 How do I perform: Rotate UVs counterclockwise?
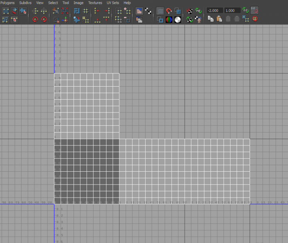pyautogui.click(x=35, y=19)
